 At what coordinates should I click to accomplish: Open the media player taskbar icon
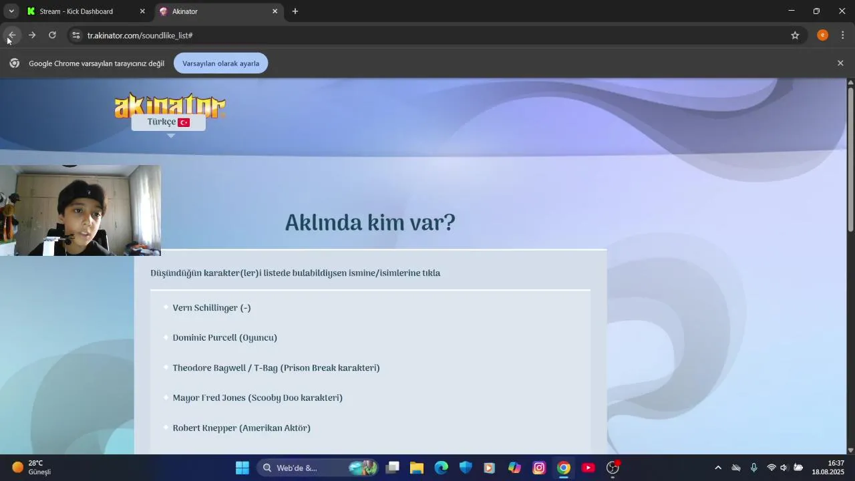coord(490,468)
